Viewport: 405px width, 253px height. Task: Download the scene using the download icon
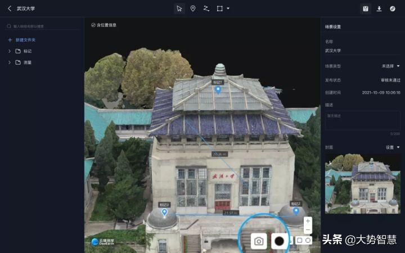pyautogui.click(x=379, y=8)
